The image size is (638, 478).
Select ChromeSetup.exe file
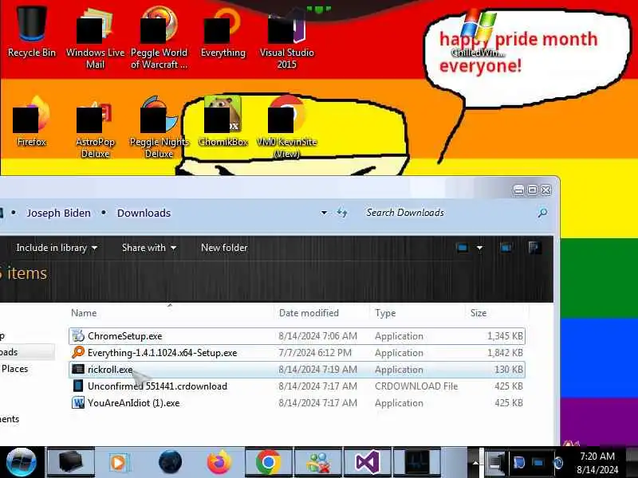click(x=297, y=336)
